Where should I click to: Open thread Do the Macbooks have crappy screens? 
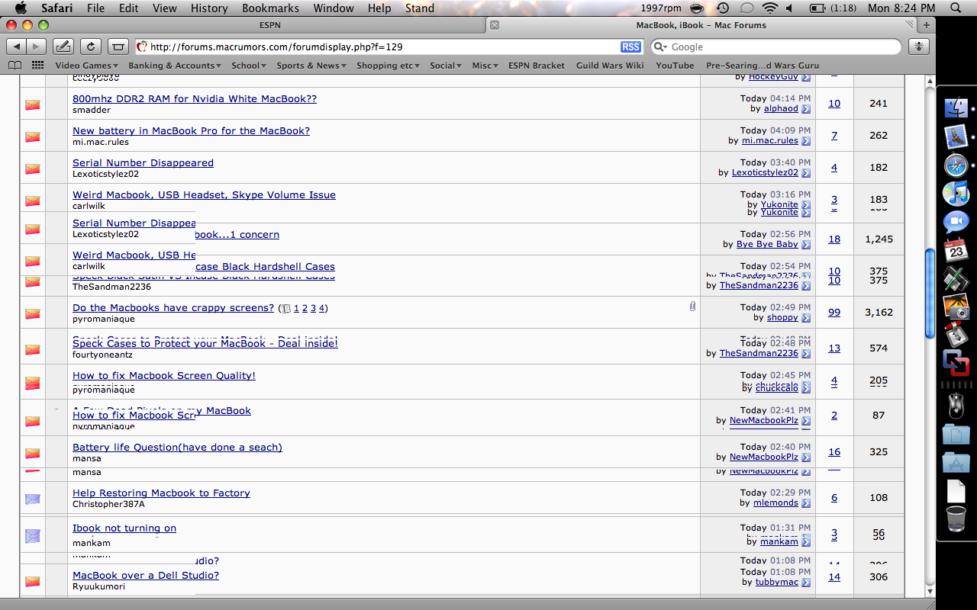point(173,307)
